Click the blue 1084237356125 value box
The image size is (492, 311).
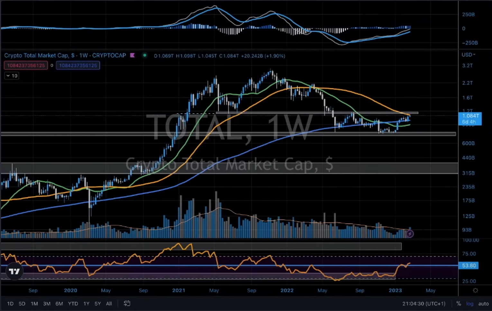78,65
